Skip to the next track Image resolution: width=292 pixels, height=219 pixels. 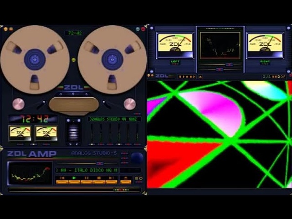(111, 180)
